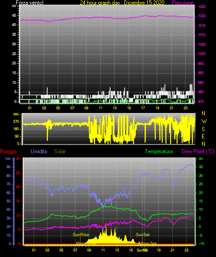Click the blue humidity axis value 70
The image size is (216, 257).
8,184
